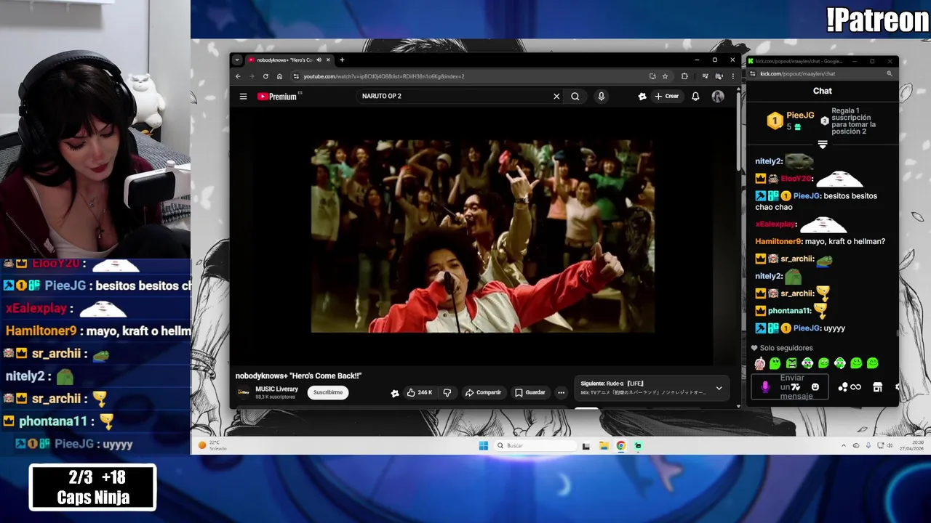Open the YouTube notifications bell
This screenshot has width=931, height=523.
(695, 96)
